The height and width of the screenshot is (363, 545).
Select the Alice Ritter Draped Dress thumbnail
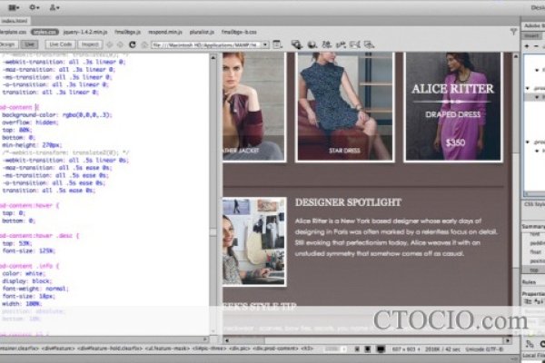tap(452, 106)
